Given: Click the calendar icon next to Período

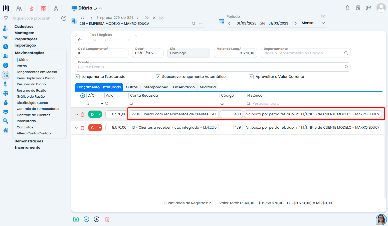Looking at the screenshot, I should tap(222, 21).
